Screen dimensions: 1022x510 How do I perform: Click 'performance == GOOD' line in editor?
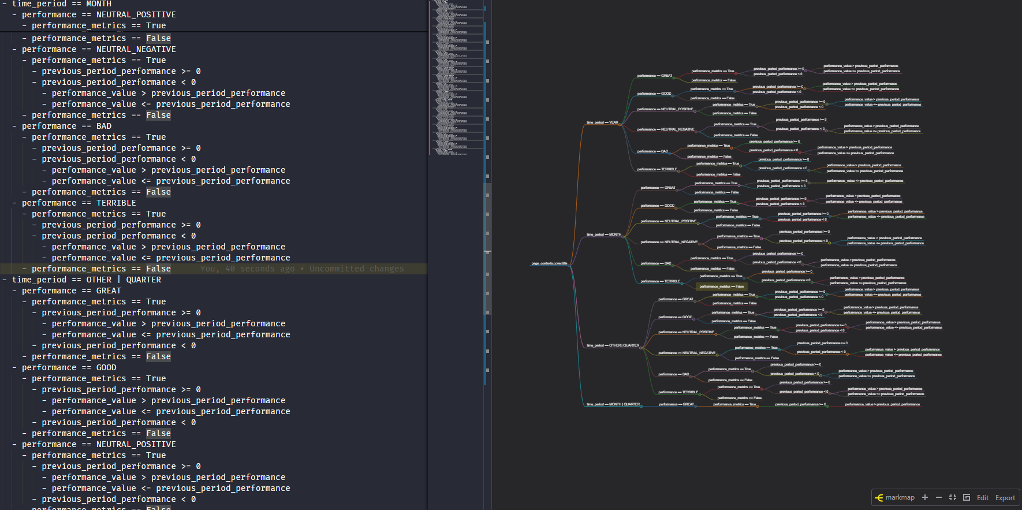pos(69,367)
